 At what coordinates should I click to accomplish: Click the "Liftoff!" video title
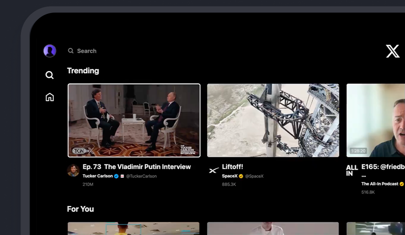pos(232,167)
